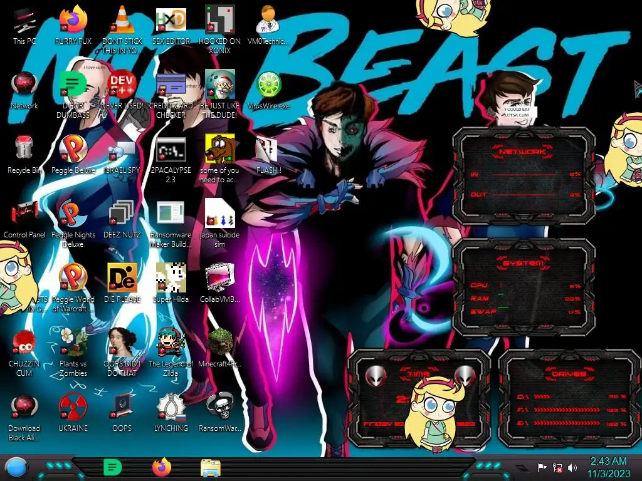Open the green chat DI FOR DUMBASS shortcut
Screen dimensions: 642x481
click(73, 95)
